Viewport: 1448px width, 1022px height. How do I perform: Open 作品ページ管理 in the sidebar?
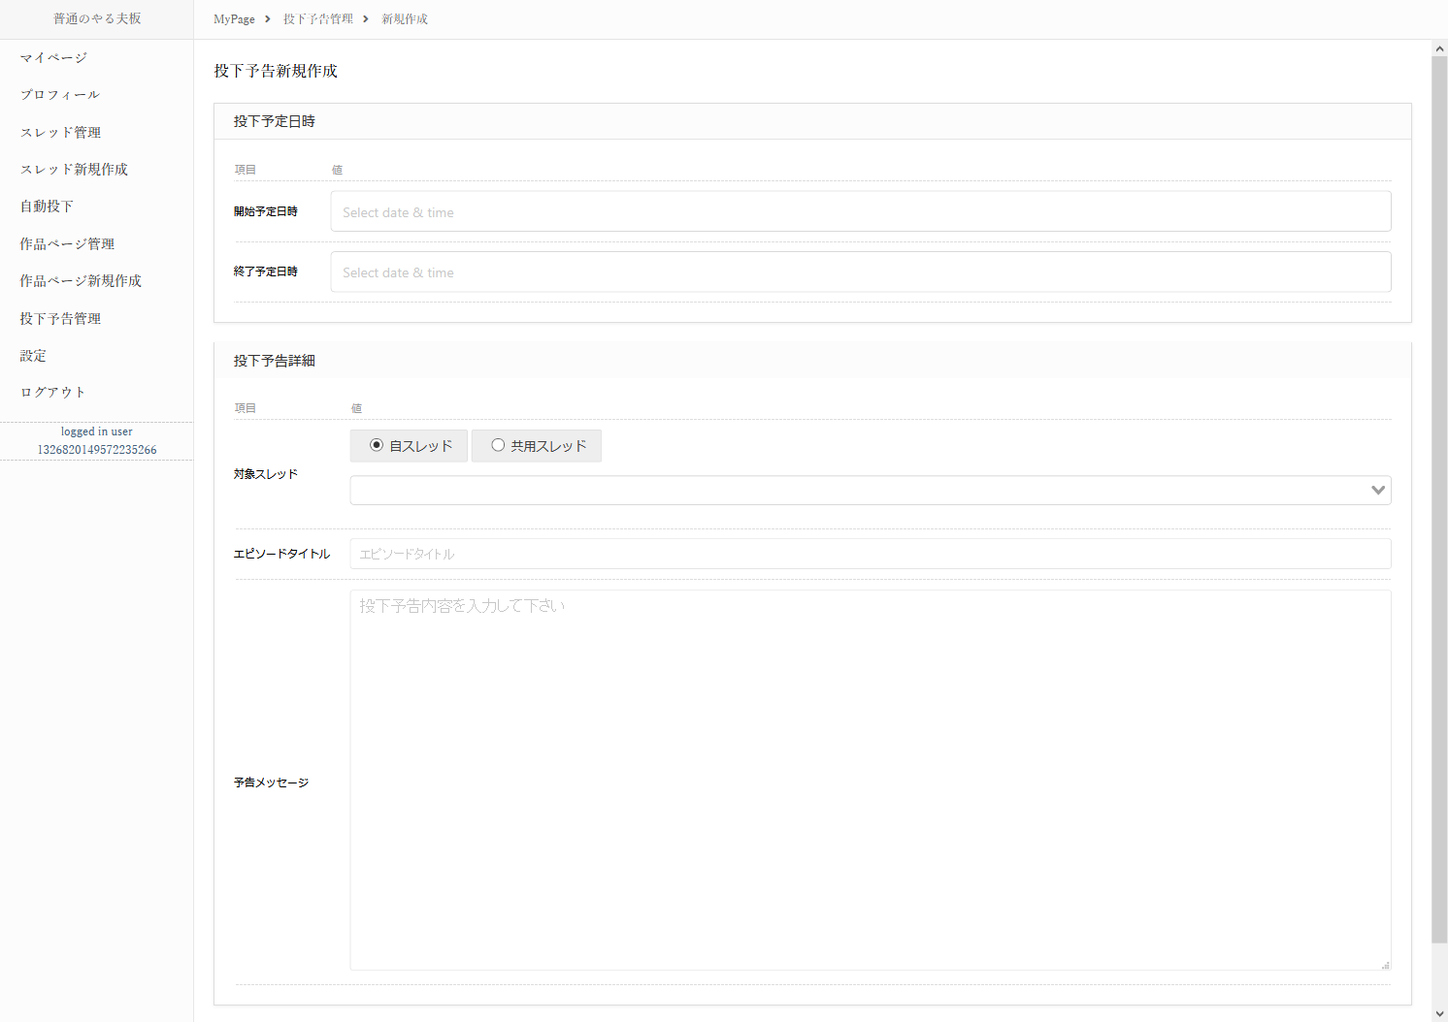coord(66,243)
